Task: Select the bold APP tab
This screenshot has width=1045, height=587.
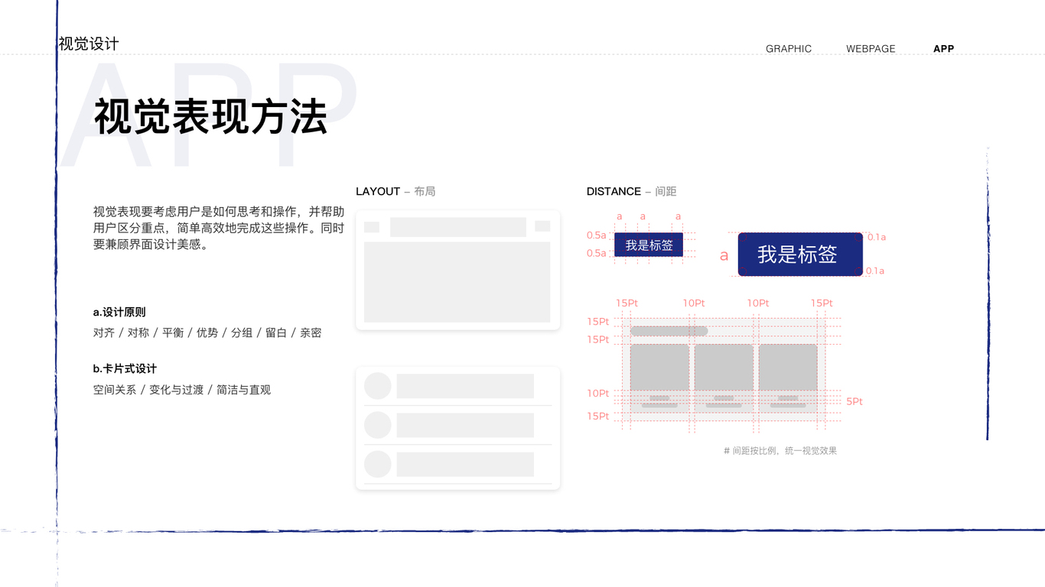Action: coord(943,49)
